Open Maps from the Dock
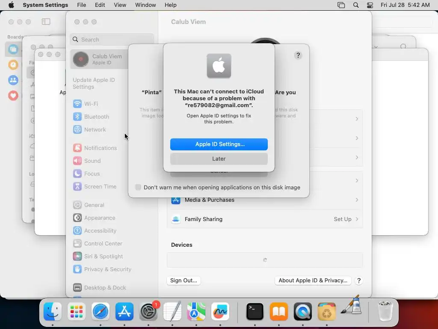438x329 pixels. tap(196, 311)
